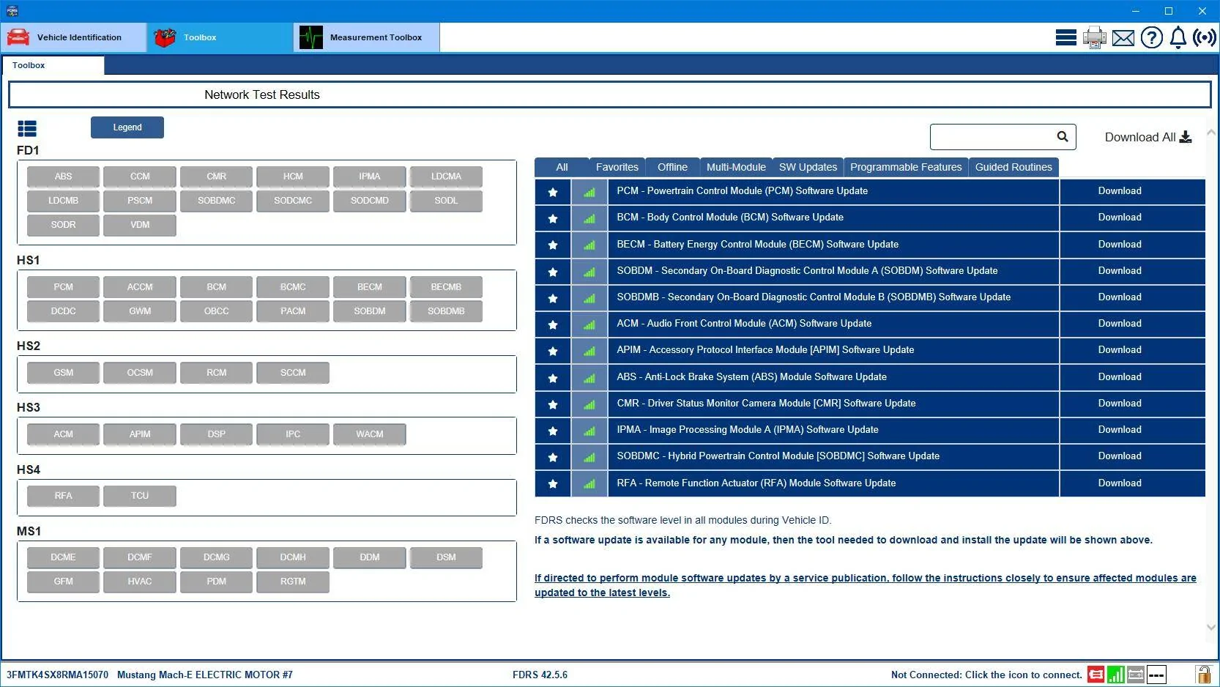Select the PCM module in HS1
Screen dimensions: 1220x687
[64, 287]
